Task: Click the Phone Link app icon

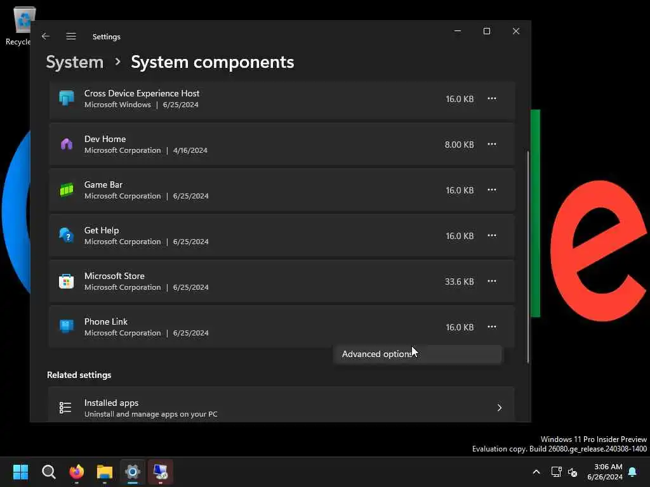Action: (x=66, y=327)
